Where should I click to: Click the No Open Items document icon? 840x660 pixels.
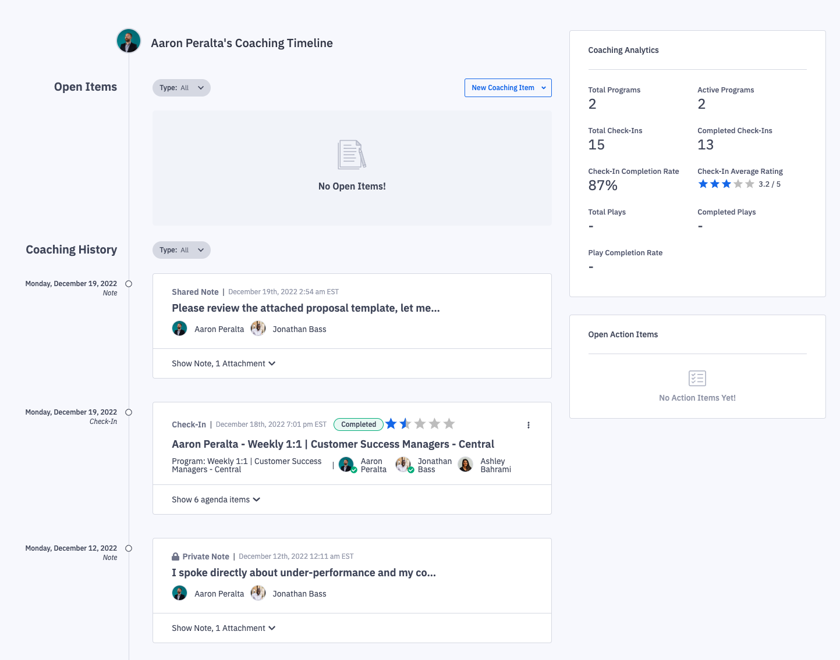(x=352, y=155)
